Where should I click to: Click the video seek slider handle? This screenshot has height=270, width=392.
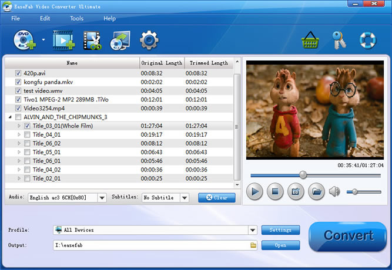click(303, 175)
